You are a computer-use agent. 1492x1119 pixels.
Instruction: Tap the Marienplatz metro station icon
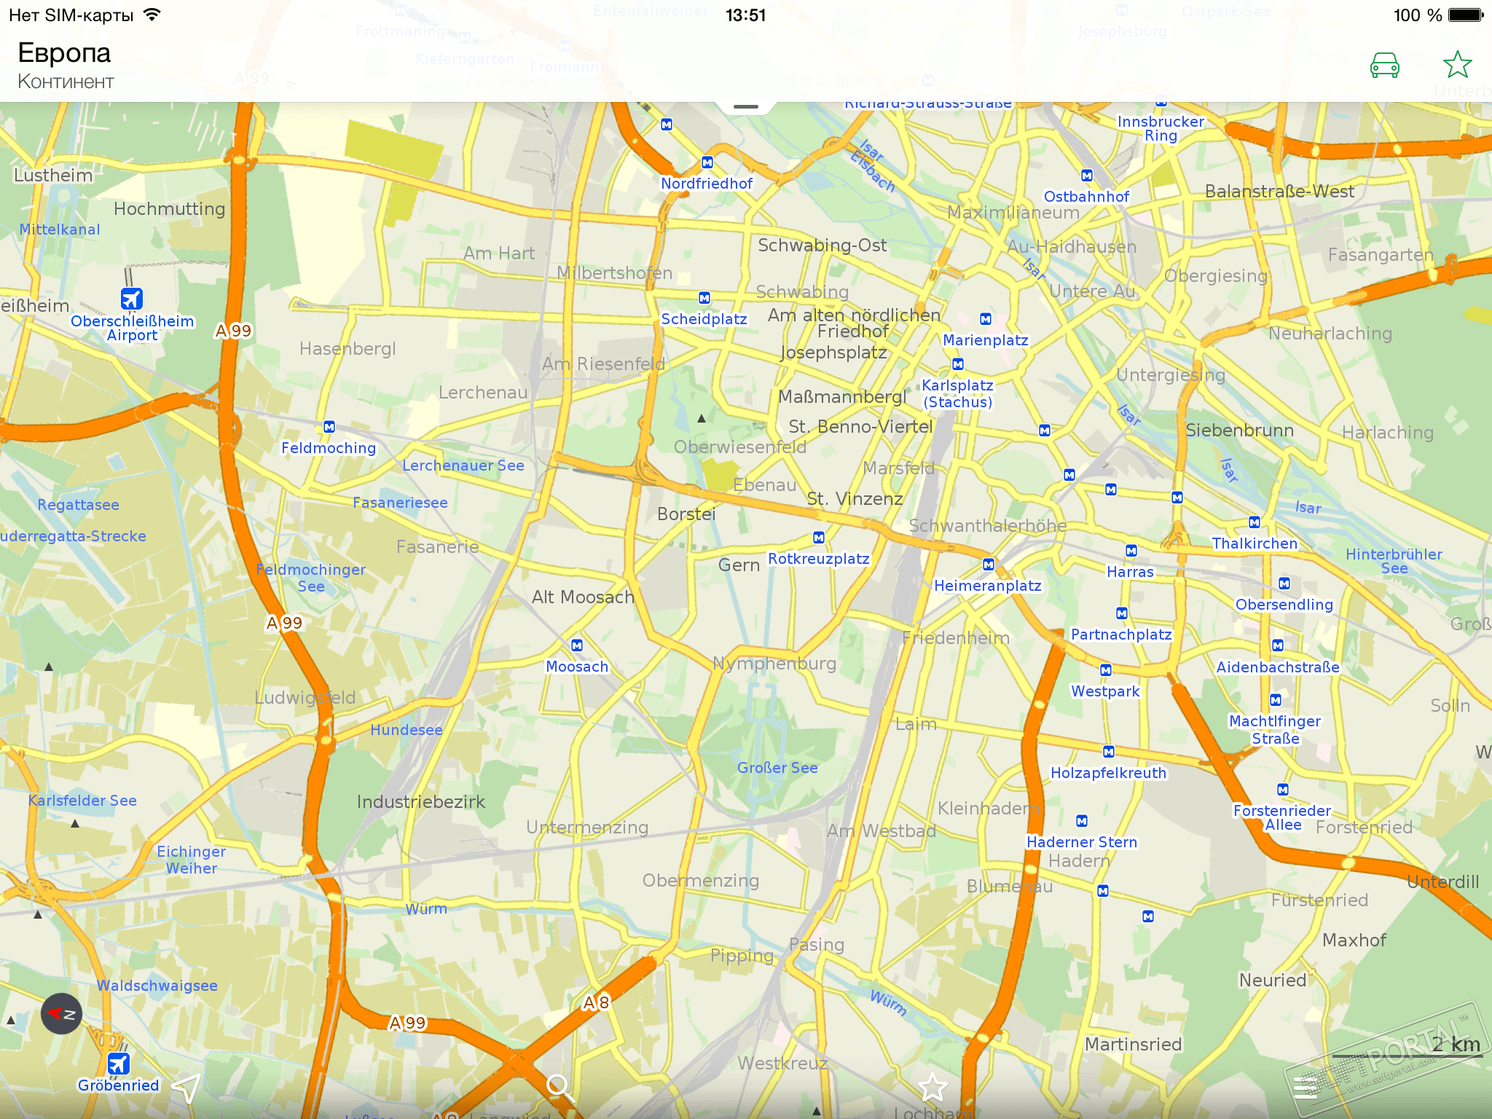986,319
